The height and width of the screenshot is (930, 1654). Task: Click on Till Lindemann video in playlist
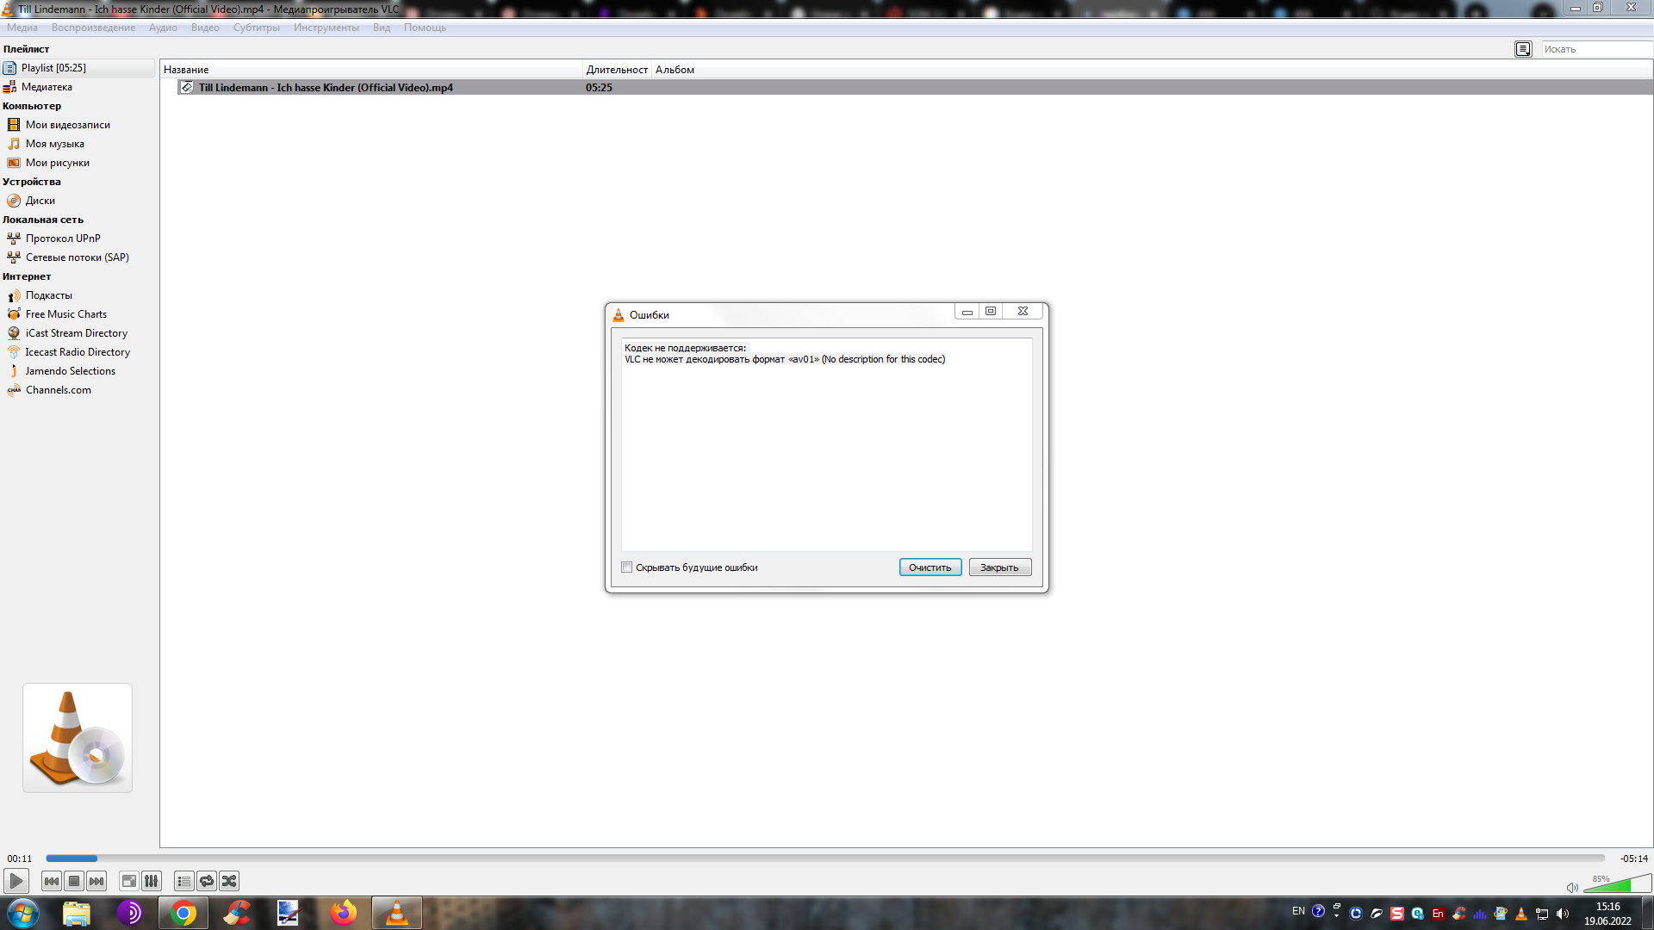pos(325,86)
